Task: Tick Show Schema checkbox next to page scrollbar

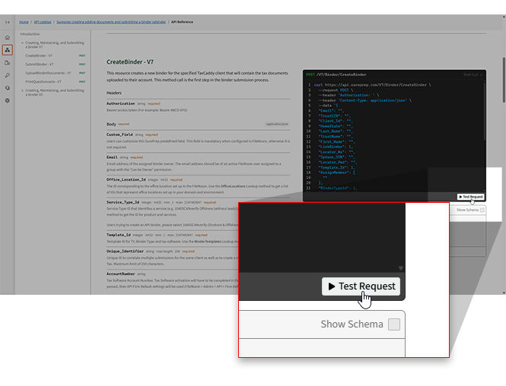Action: coord(482,210)
